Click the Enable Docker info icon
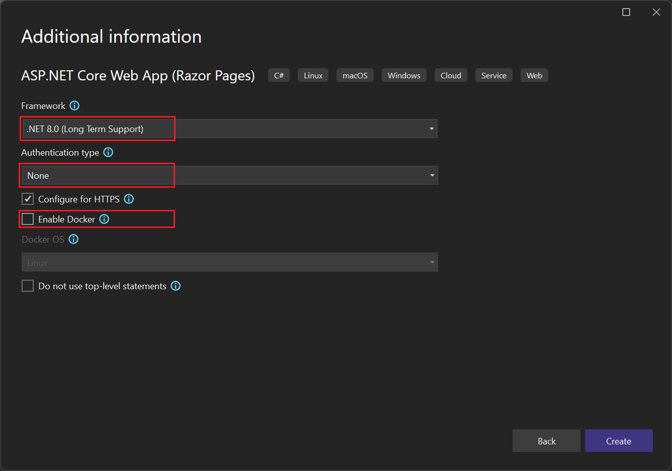Image resolution: width=672 pixels, height=471 pixels. (104, 219)
